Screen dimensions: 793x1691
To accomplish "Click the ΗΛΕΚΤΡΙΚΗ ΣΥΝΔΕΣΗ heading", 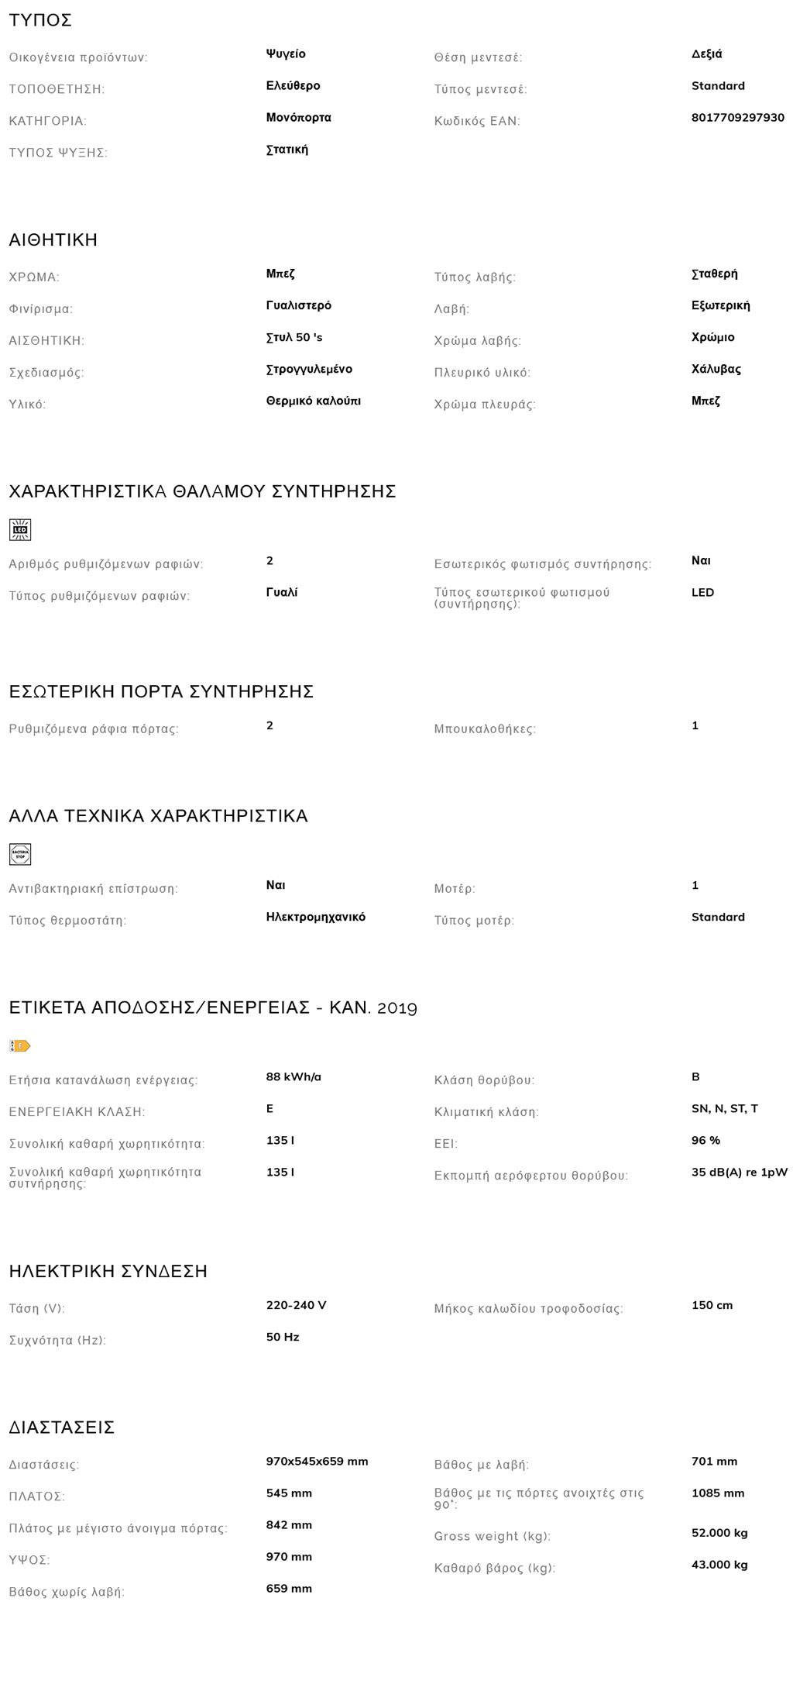I will coord(108,1271).
